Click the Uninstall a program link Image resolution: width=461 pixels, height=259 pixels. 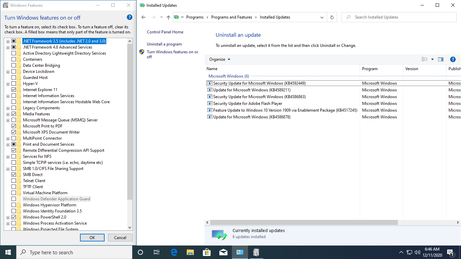tap(164, 44)
